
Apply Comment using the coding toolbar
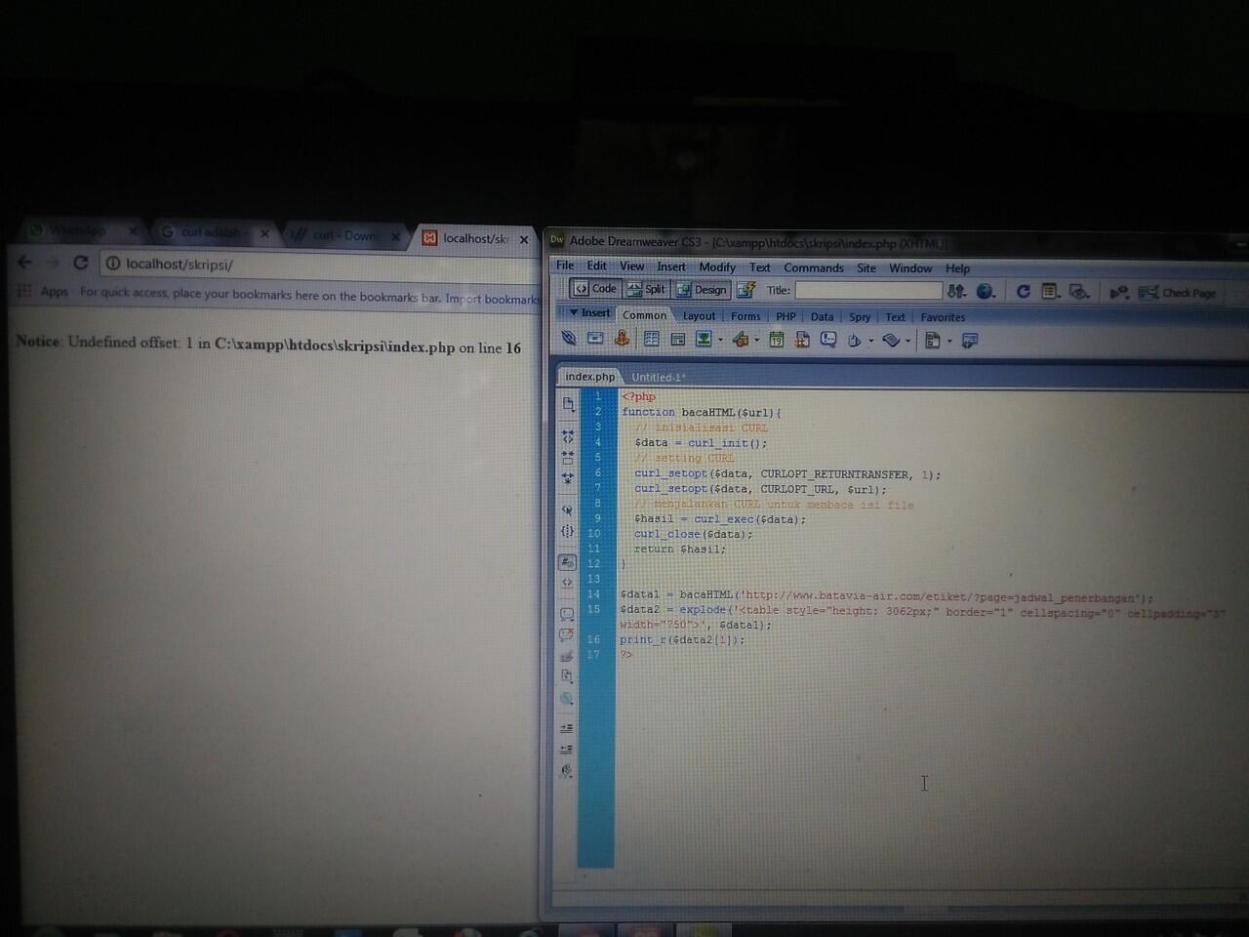point(567,614)
